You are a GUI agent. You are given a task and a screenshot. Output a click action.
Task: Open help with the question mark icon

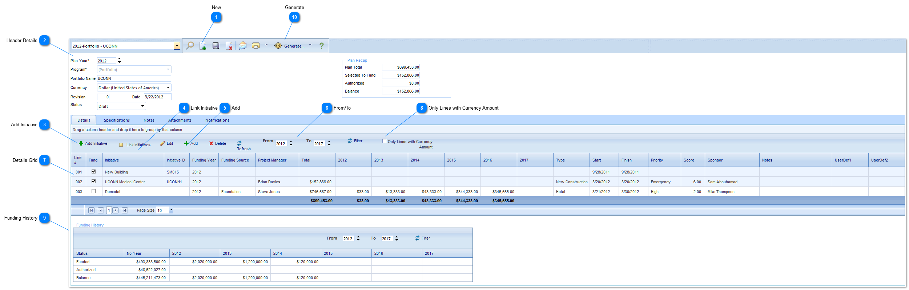(x=322, y=46)
